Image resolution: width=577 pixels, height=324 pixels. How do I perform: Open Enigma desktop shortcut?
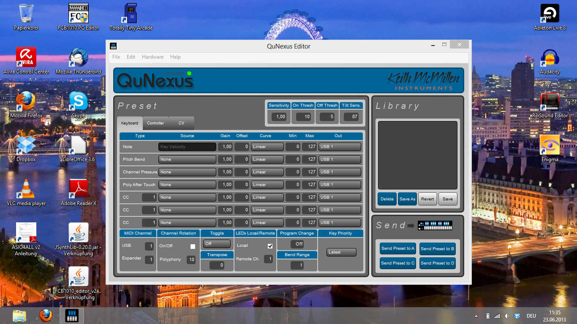point(550,148)
